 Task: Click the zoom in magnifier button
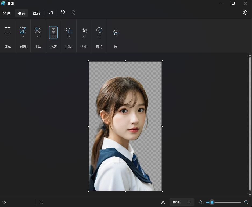[x=246, y=202]
